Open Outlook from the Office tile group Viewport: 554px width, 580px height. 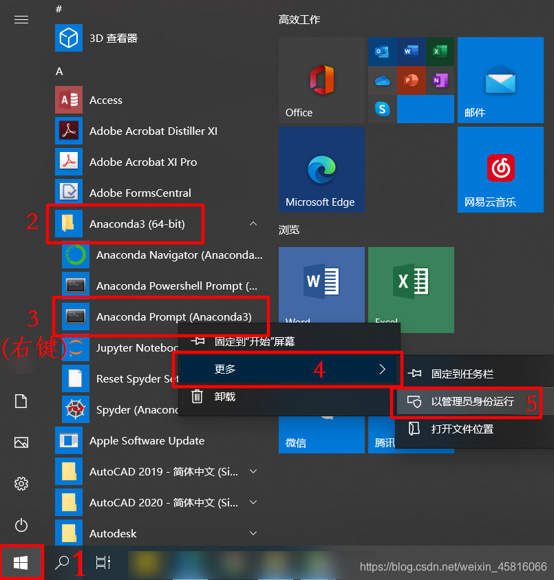[382, 52]
